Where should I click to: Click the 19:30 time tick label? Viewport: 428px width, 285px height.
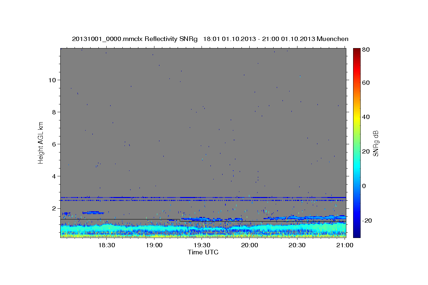click(x=202, y=245)
